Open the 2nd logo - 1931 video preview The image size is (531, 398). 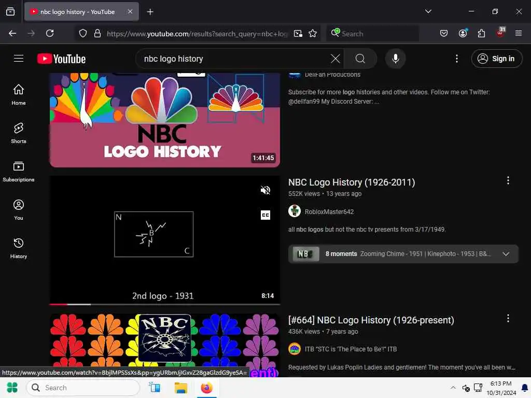pyautogui.click(x=164, y=239)
